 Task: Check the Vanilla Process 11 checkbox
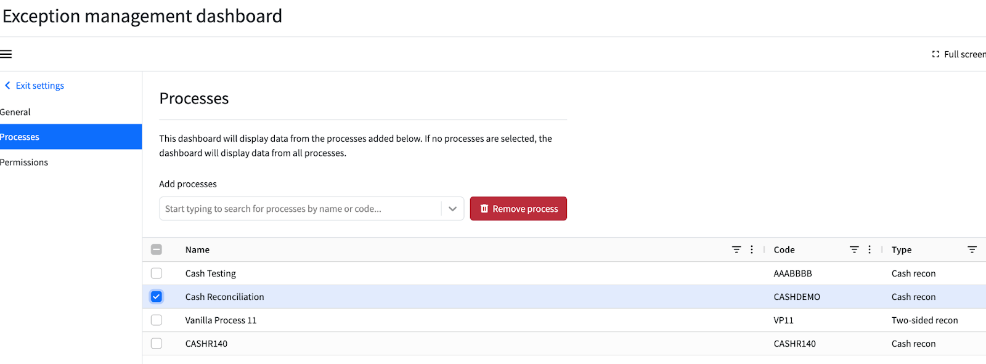pyautogui.click(x=157, y=320)
